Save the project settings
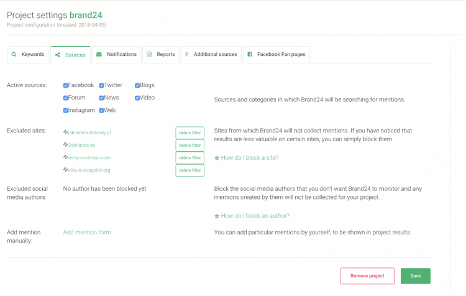Image resolution: width=466 pixels, height=296 pixels. tap(416, 275)
